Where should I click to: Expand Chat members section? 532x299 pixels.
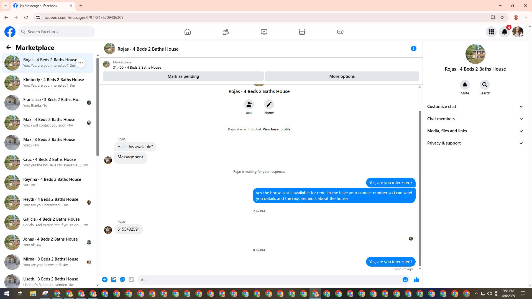coord(475,119)
